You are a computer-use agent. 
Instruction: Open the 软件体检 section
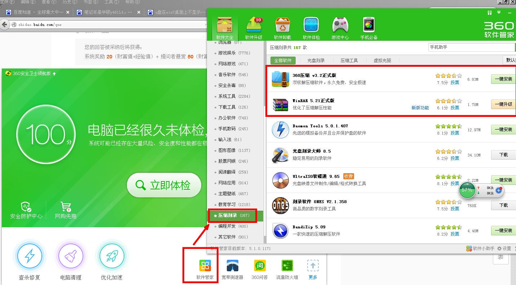click(x=311, y=28)
